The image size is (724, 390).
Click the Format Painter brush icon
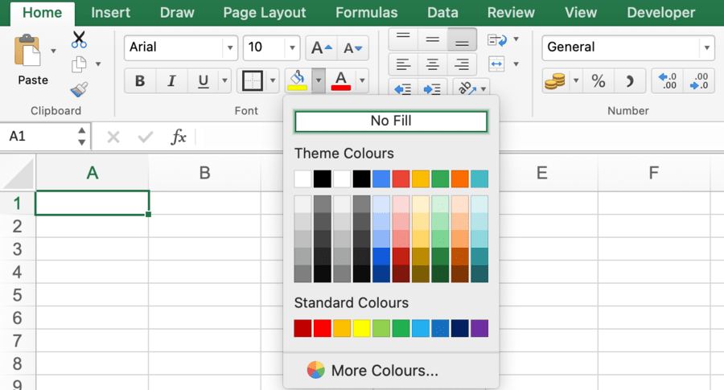pos(79,90)
